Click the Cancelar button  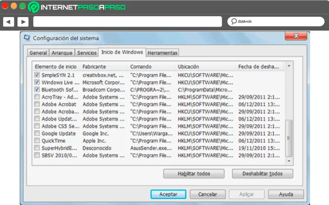click(208, 194)
